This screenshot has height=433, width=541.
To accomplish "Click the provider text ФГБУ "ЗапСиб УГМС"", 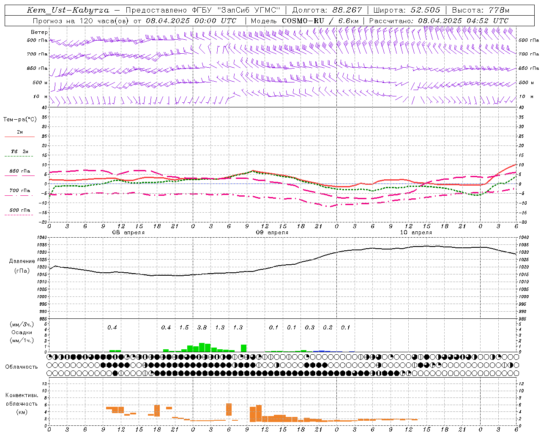I will click(x=237, y=10).
